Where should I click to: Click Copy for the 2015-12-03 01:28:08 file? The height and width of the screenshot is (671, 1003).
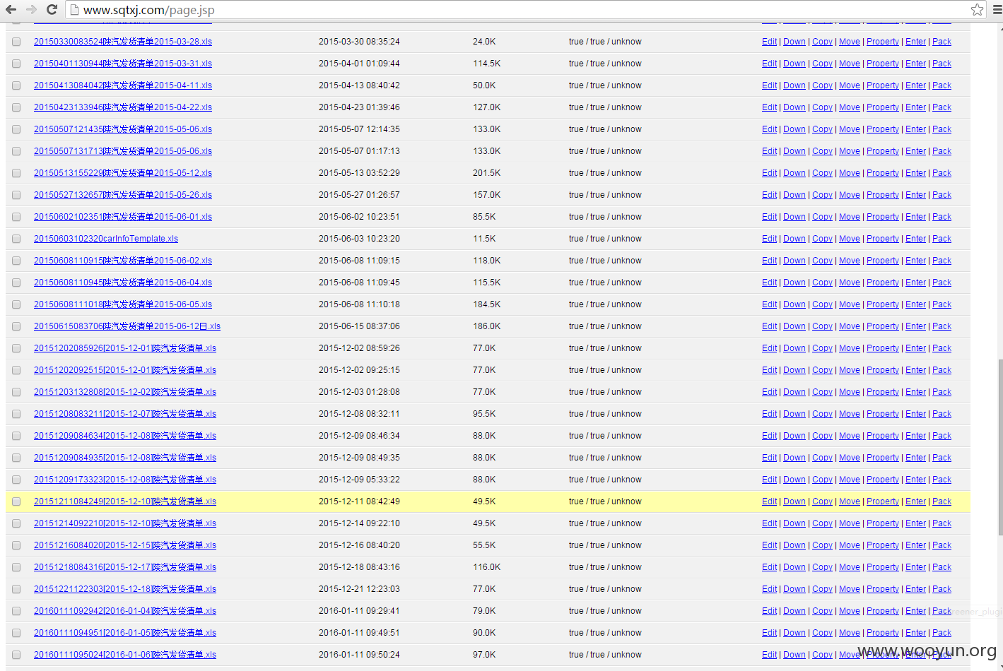(822, 392)
